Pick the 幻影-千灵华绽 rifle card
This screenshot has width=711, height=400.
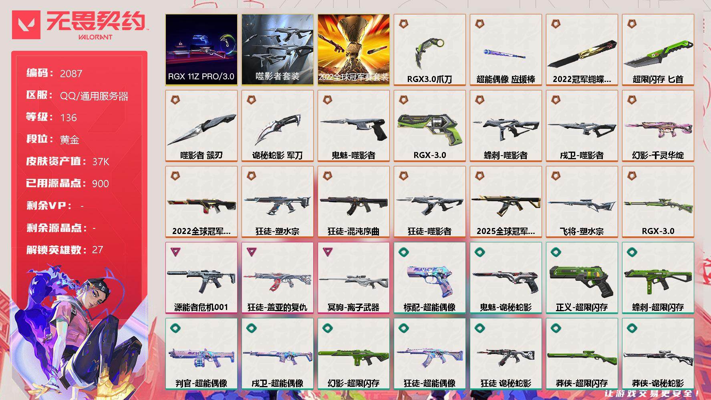point(658,126)
